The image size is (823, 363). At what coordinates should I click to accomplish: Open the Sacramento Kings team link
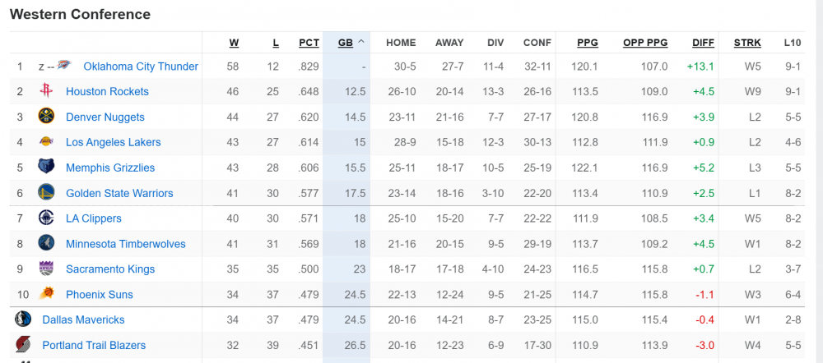click(x=110, y=269)
